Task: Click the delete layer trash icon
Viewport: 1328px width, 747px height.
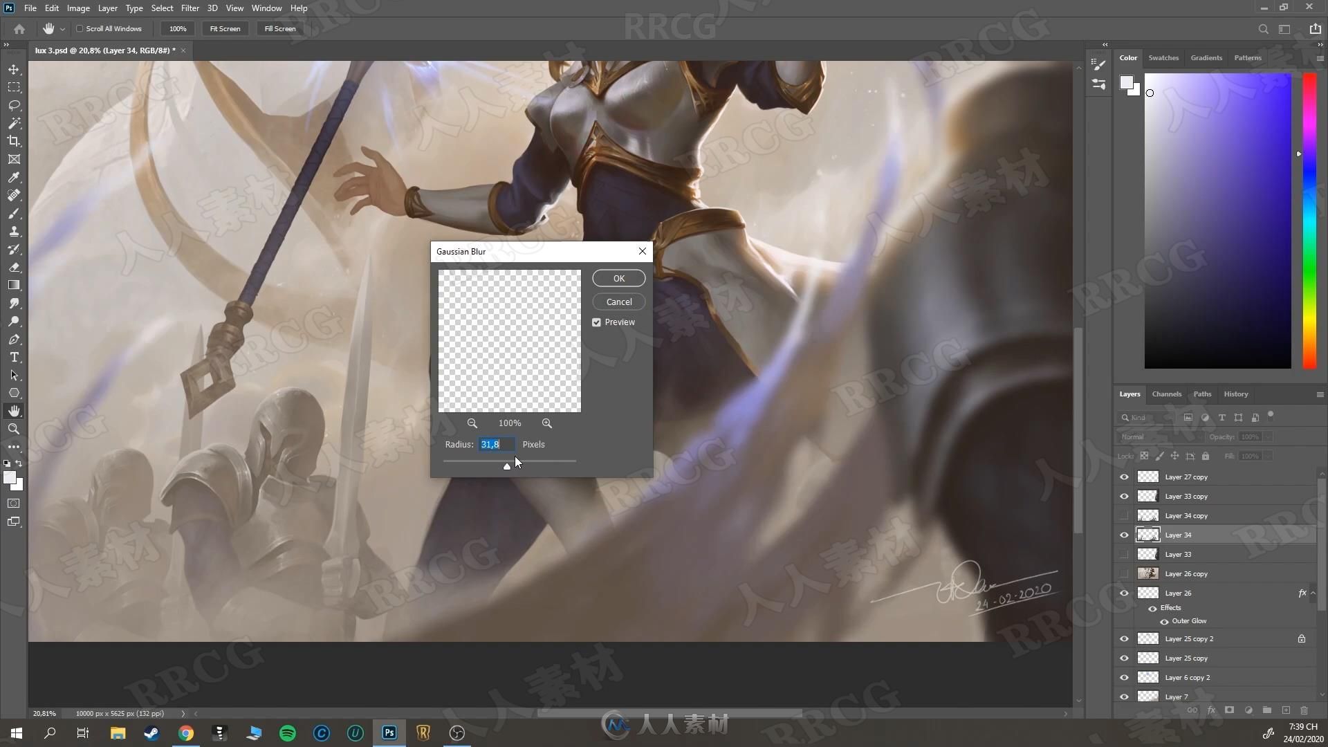Action: [1304, 710]
